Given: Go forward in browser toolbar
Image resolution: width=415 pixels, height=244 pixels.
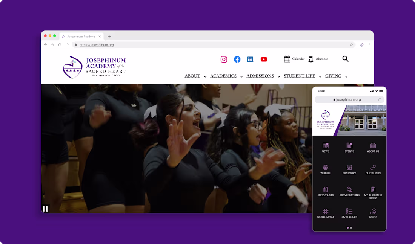Looking at the screenshot, I should point(53,45).
